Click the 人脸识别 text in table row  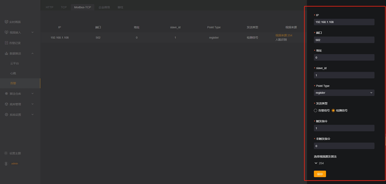tap(281, 39)
